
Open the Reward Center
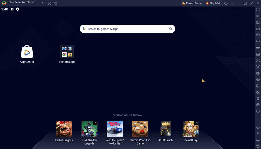click(192, 3)
